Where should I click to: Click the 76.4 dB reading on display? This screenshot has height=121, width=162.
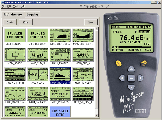(x=132, y=38)
